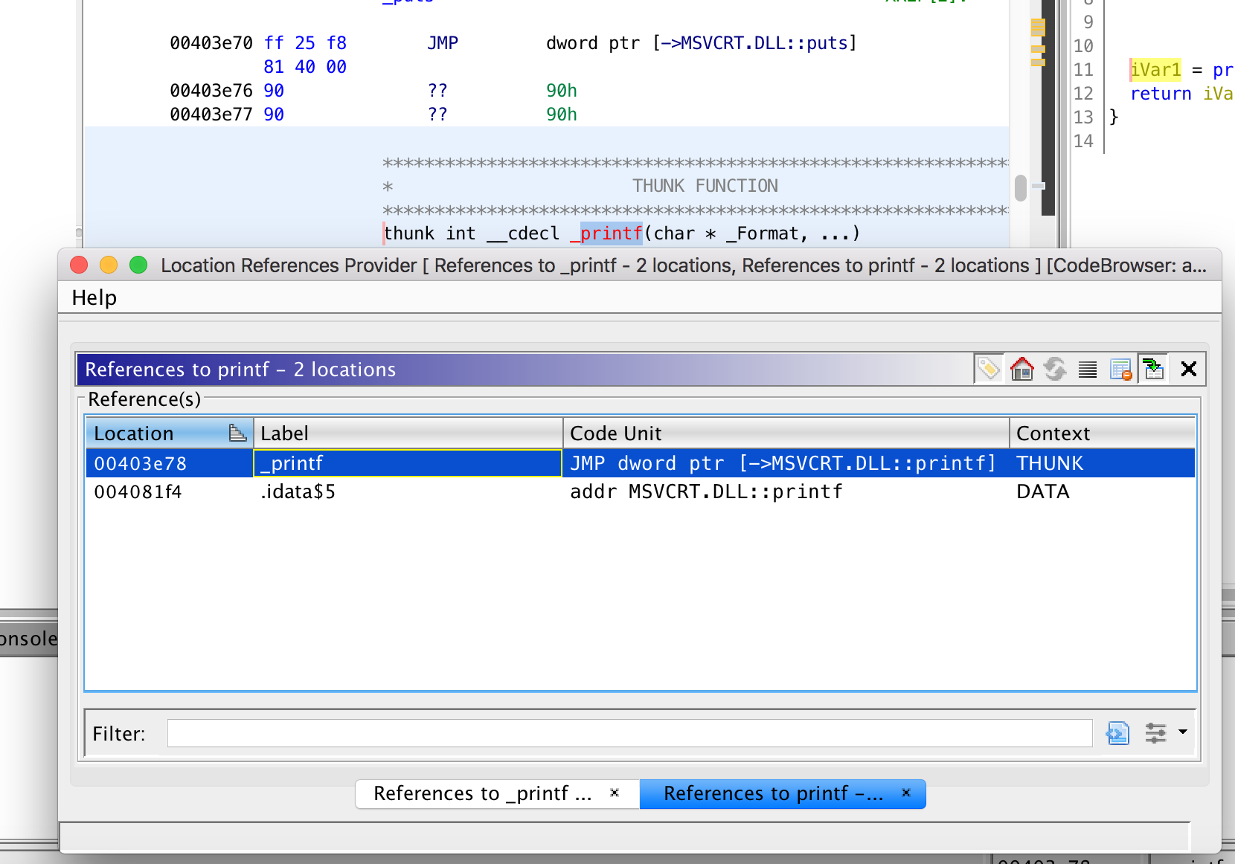Click the remove-from-table icon

click(x=1120, y=368)
